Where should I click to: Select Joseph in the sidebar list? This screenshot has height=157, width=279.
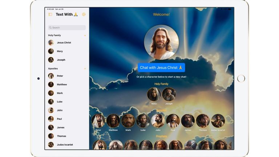(x=67, y=60)
